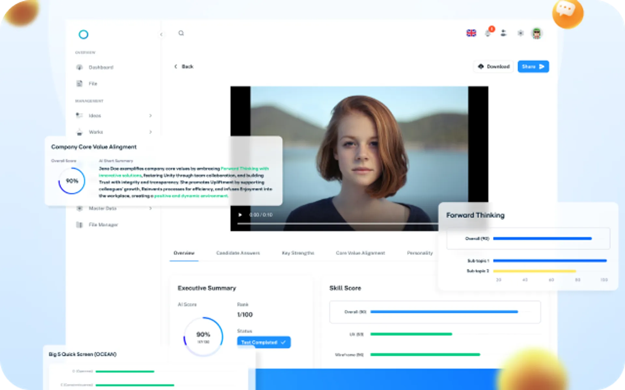Viewport: 625px width, 390px height.
Task: Open the user avatar profile menu
Action: point(537,33)
